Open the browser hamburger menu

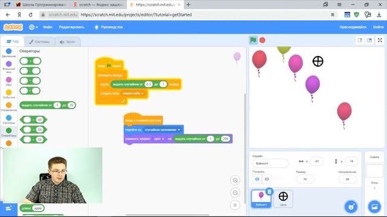point(339,4)
